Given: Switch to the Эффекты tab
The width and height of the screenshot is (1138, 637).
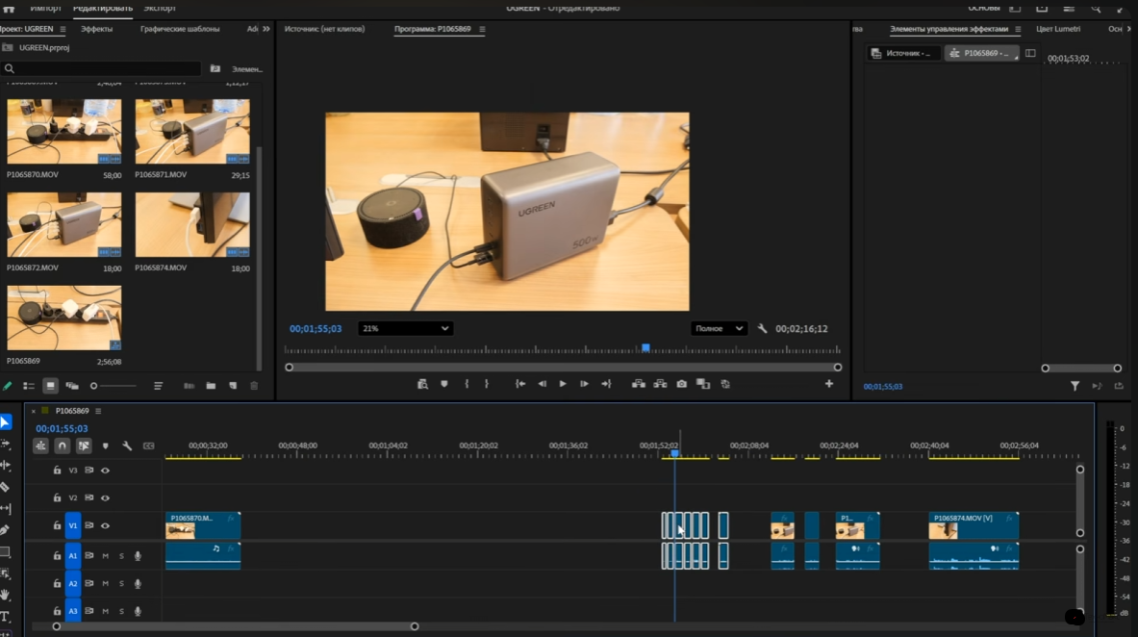Looking at the screenshot, I should point(96,29).
